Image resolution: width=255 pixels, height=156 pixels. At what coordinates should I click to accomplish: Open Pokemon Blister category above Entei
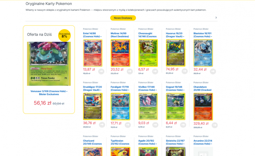pyautogui.click(x=91, y=29)
